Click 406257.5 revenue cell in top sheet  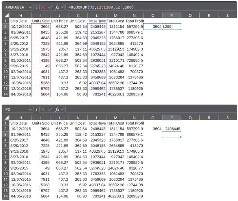(x=97, y=49)
